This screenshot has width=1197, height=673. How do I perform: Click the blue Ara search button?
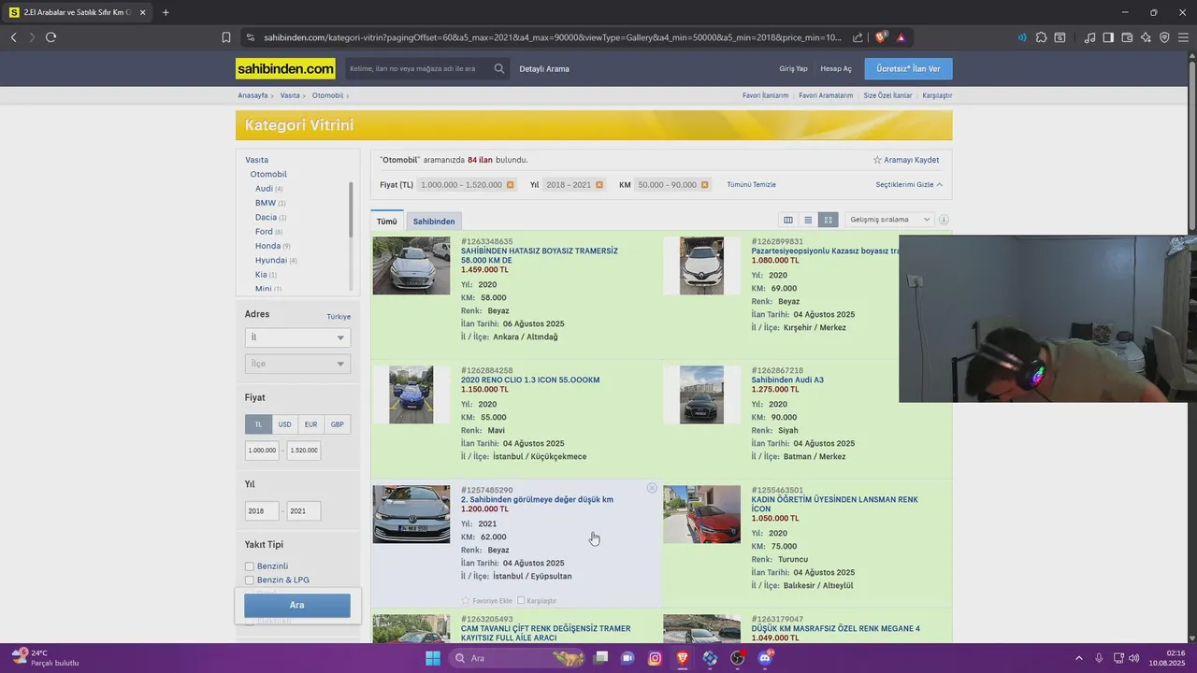point(297,605)
